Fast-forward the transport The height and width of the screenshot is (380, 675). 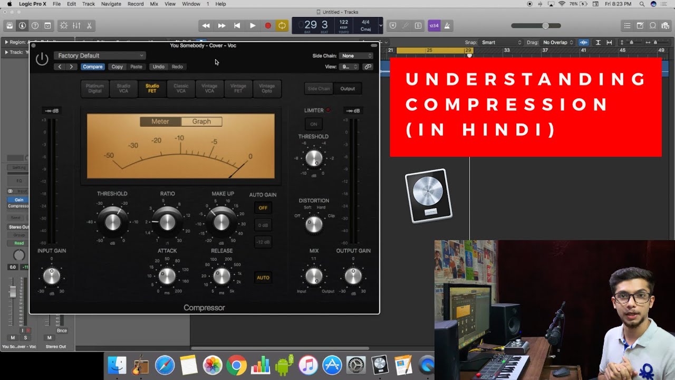point(221,25)
